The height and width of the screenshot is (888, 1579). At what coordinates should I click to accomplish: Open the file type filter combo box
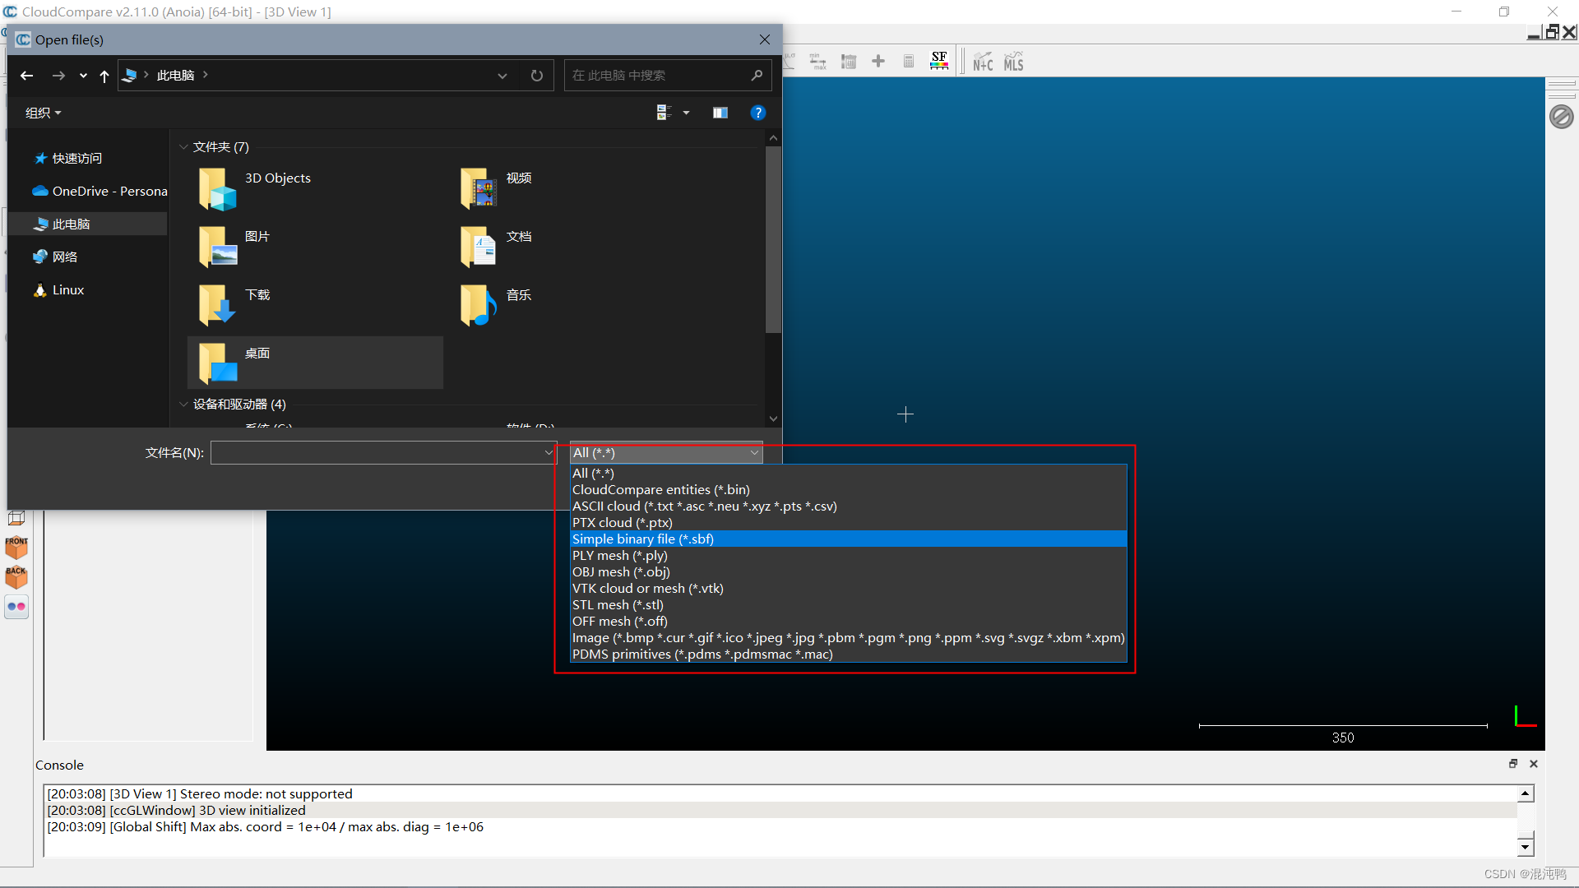pos(666,452)
